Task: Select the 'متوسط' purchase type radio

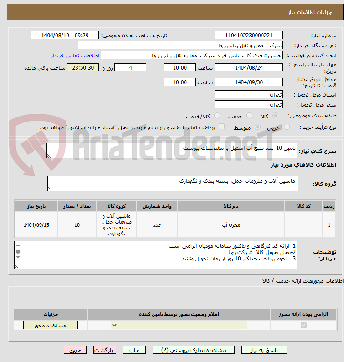Action: 257,127
